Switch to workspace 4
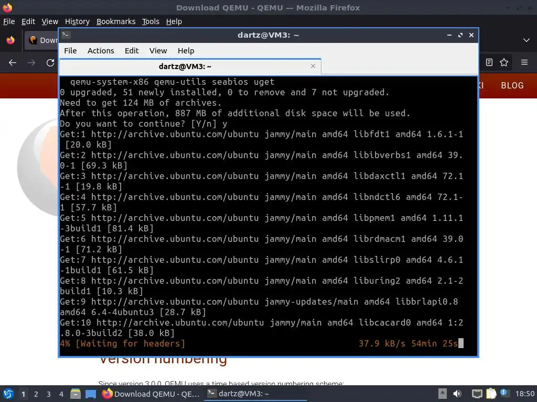Image resolution: width=537 pixels, height=402 pixels. [61, 394]
